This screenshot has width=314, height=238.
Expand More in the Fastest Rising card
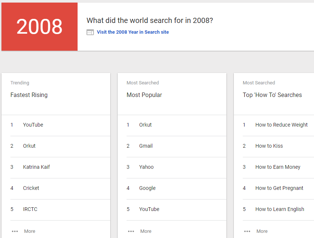(30, 231)
